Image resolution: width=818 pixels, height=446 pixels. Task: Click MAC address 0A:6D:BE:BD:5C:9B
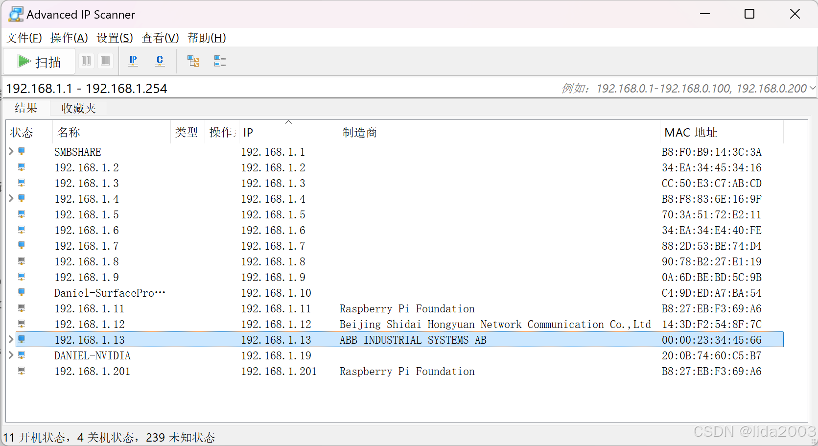click(x=712, y=277)
